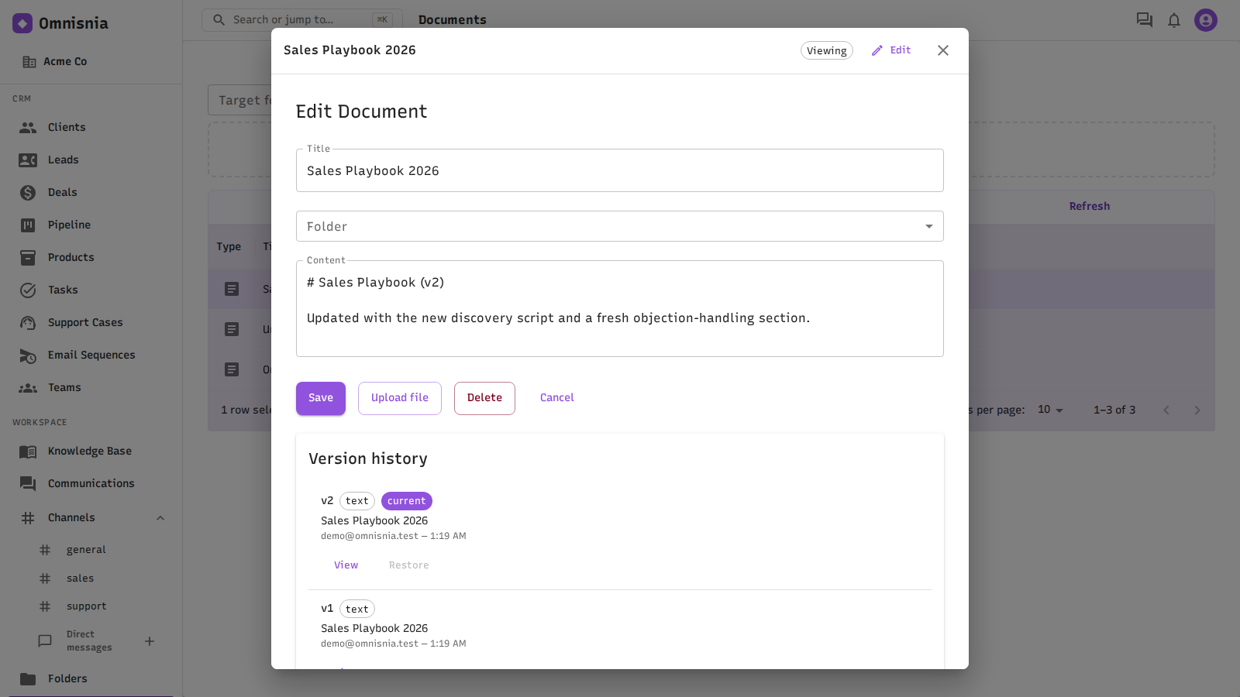The height and width of the screenshot is (697, 1240).
Task: Click Edit Document heading
Action: (361, 112)
